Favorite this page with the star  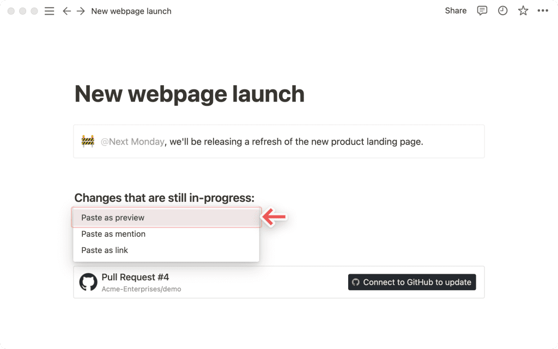[523, 11]
